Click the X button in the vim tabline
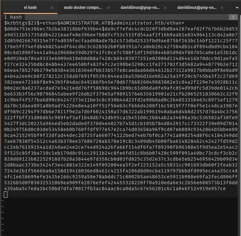Viewport: 241px width, 236px height. pos(233,17)
